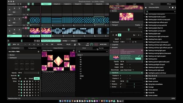Collapse the Transform section
Screen dimensions: 183x103
[111, 73]
